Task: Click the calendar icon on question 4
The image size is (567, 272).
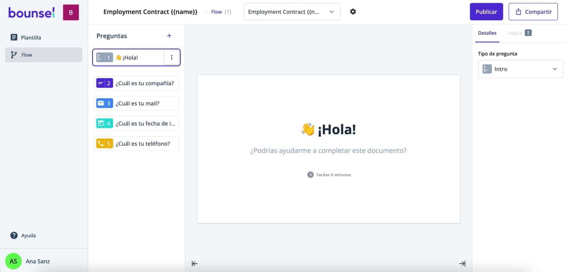Action: click(101, 124)
